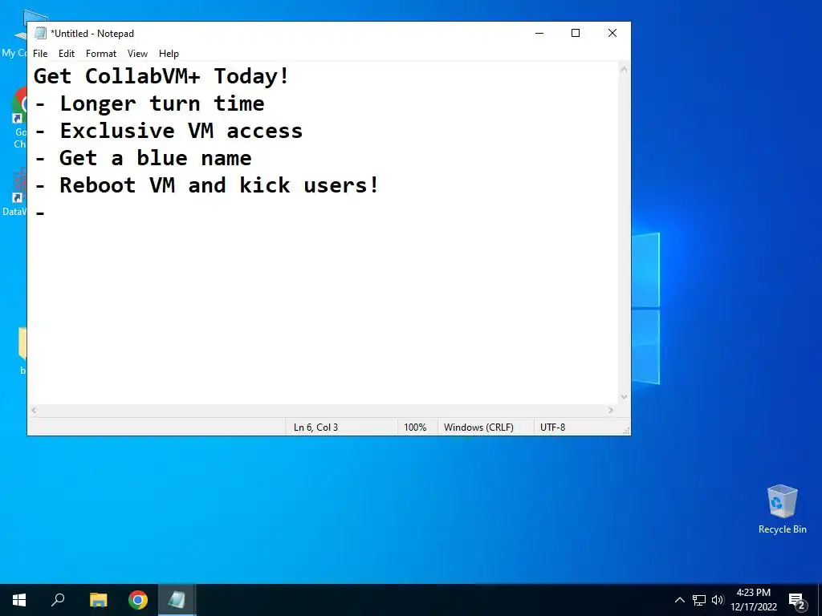Open the View menu in Notepad

[x=137, y=54]
